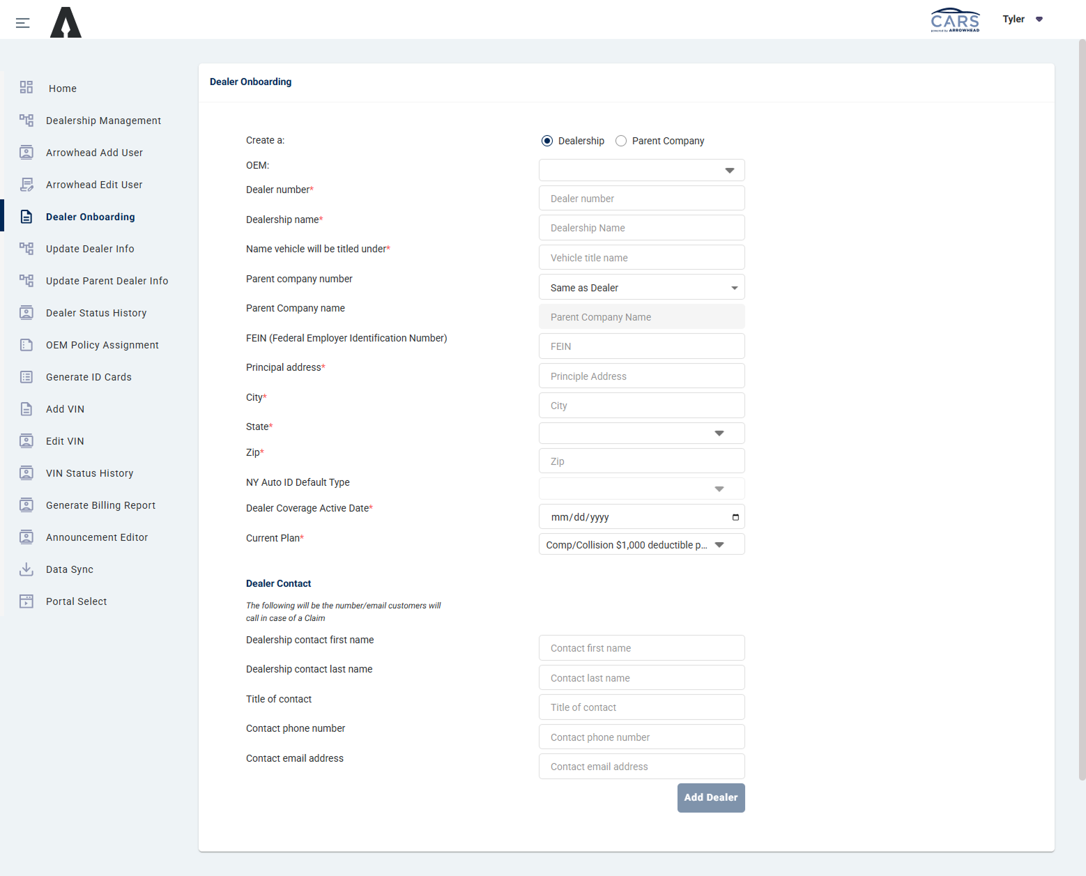Image resolution: width=1086 pixels, height=876 pixels.
Task: Open the calendar picker for Dealer Coverage Active Date
Action: tap(735, 516)
